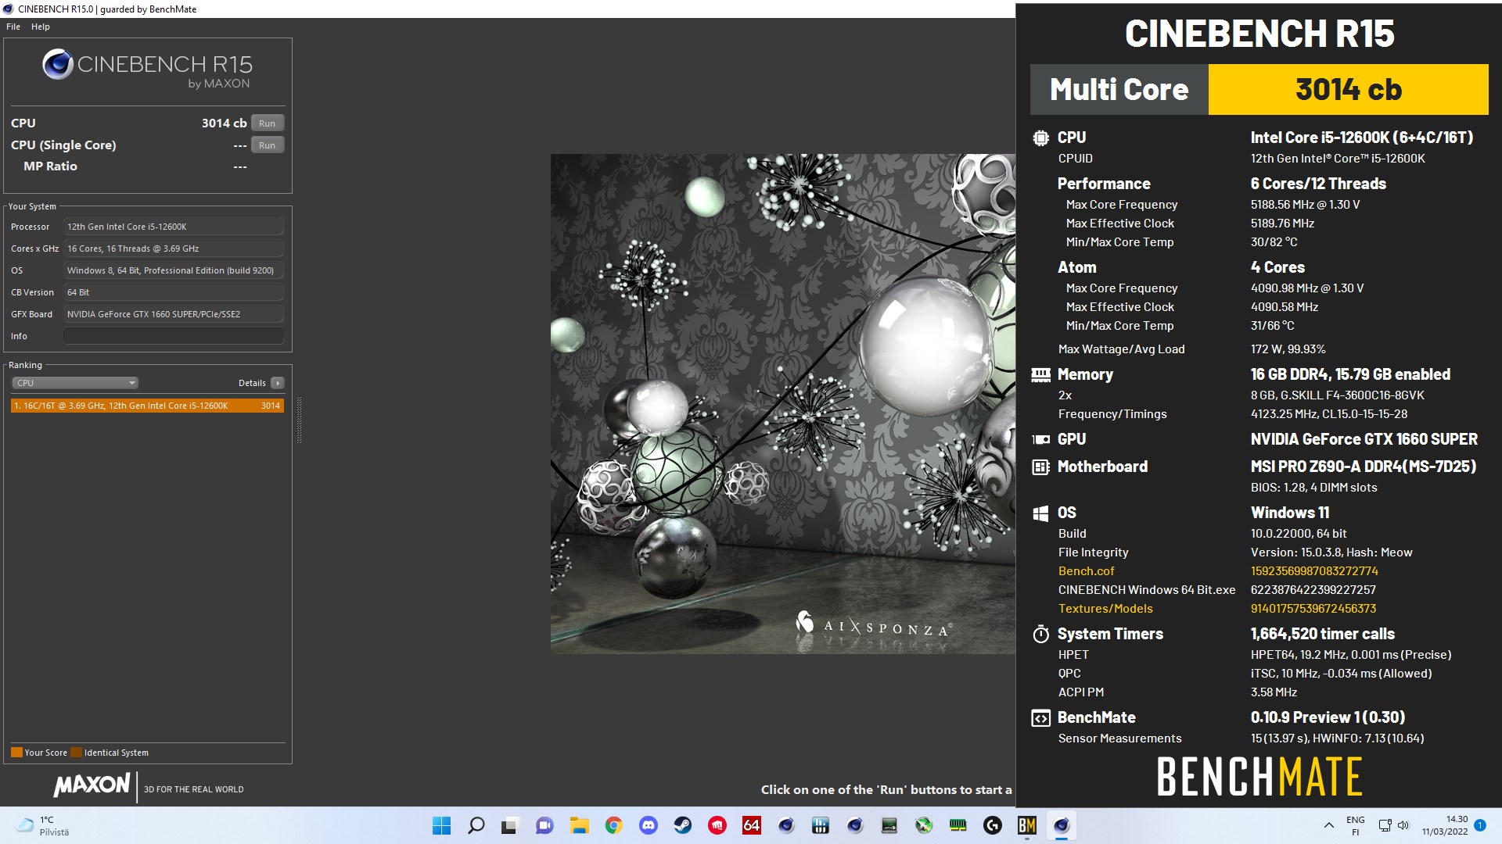Viewport: 1502px width, 844px height.
Task: Click into the Info text field
Action: [x=174, y=336]
